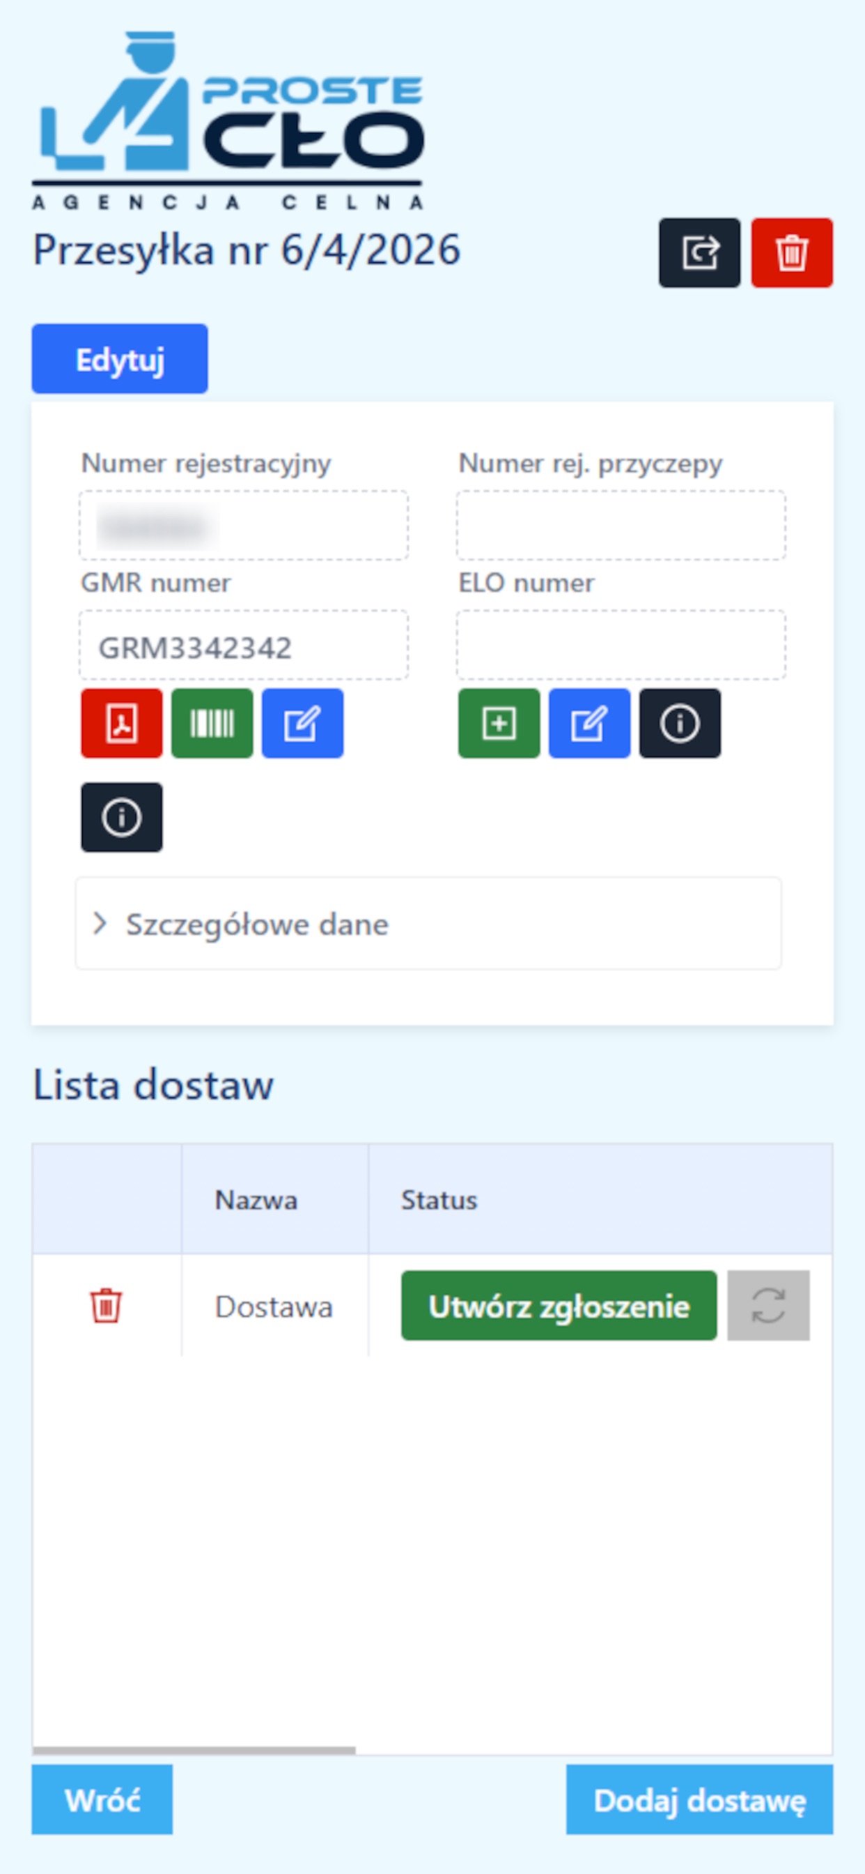Show ELO info with dark info icon
Image resolution: width=865 pixels, height=1874 pixels.
[x=680, y=723]
